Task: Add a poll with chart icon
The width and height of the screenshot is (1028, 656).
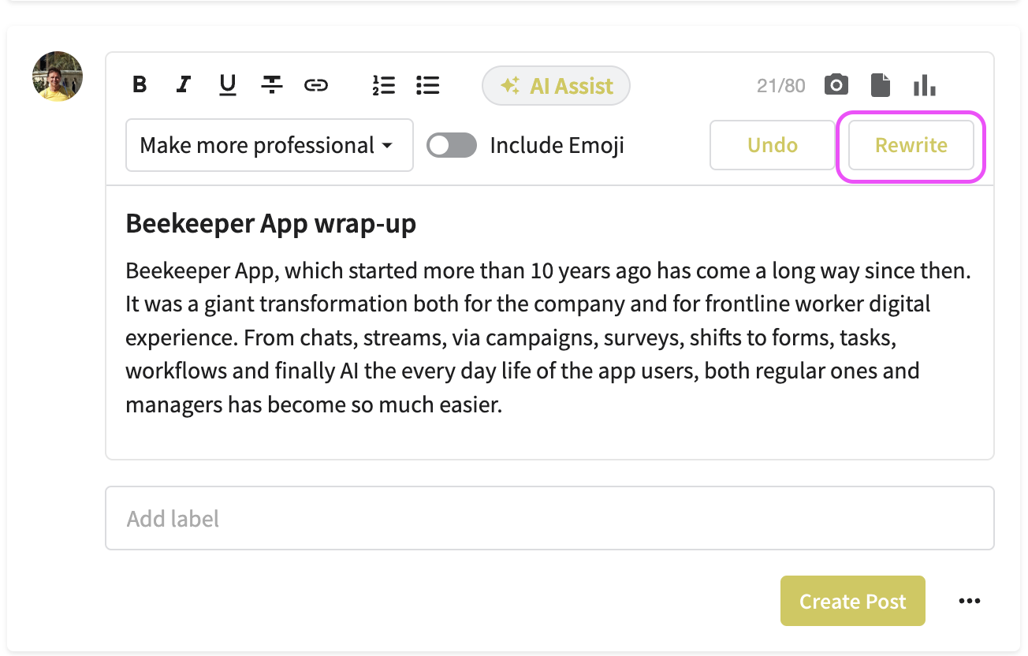Action: [x=924, y=85]
